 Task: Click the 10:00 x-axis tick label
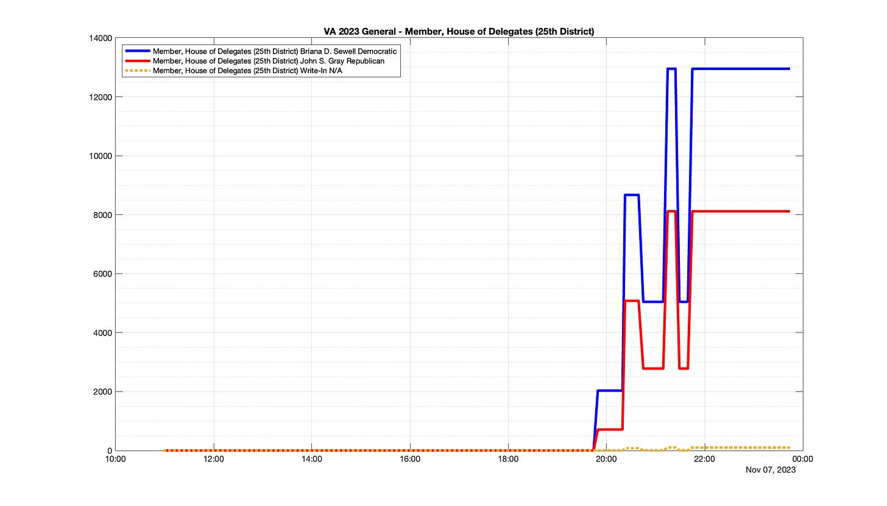pyautogui.click(x=115, y=459)
